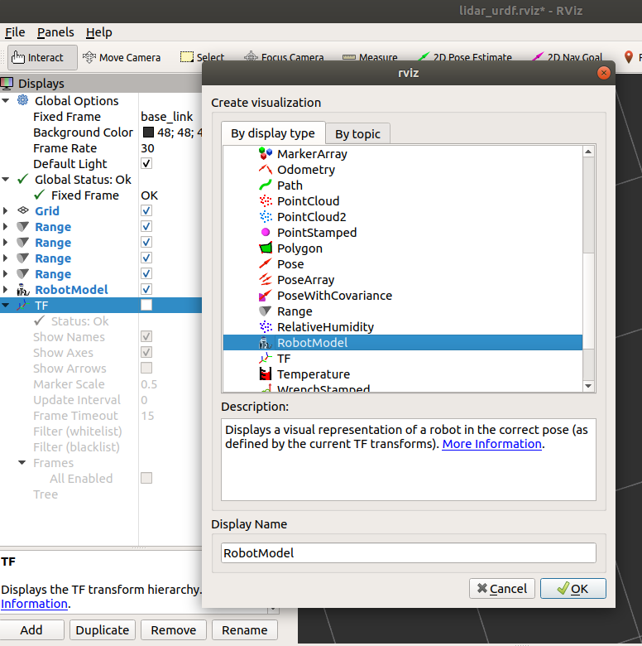Click the Displays panel monitor icon
642x646 pixels.
[7, 83]
